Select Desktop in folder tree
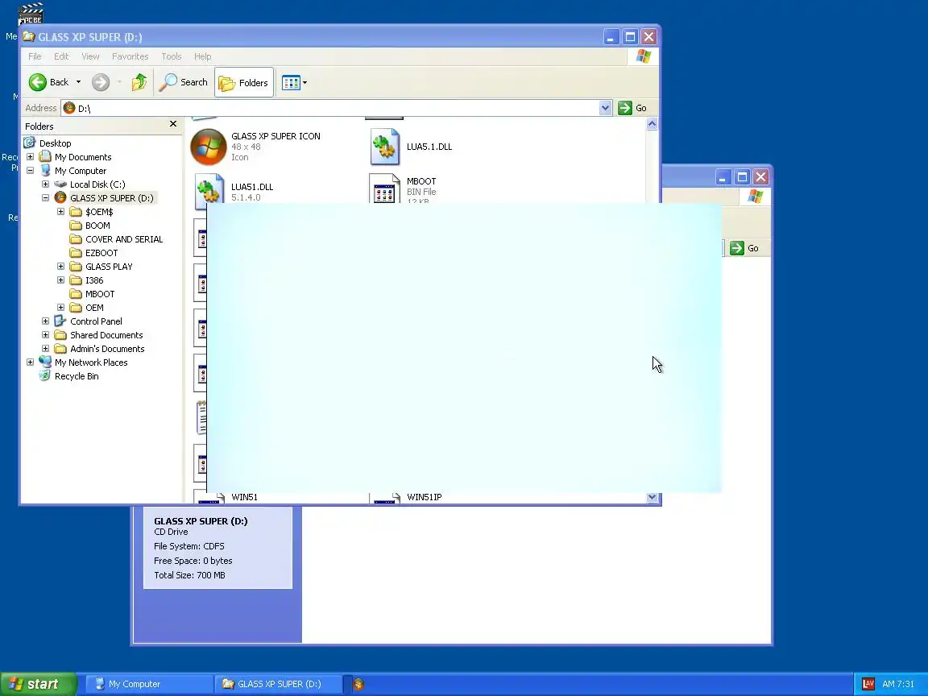 pos(55,143)
